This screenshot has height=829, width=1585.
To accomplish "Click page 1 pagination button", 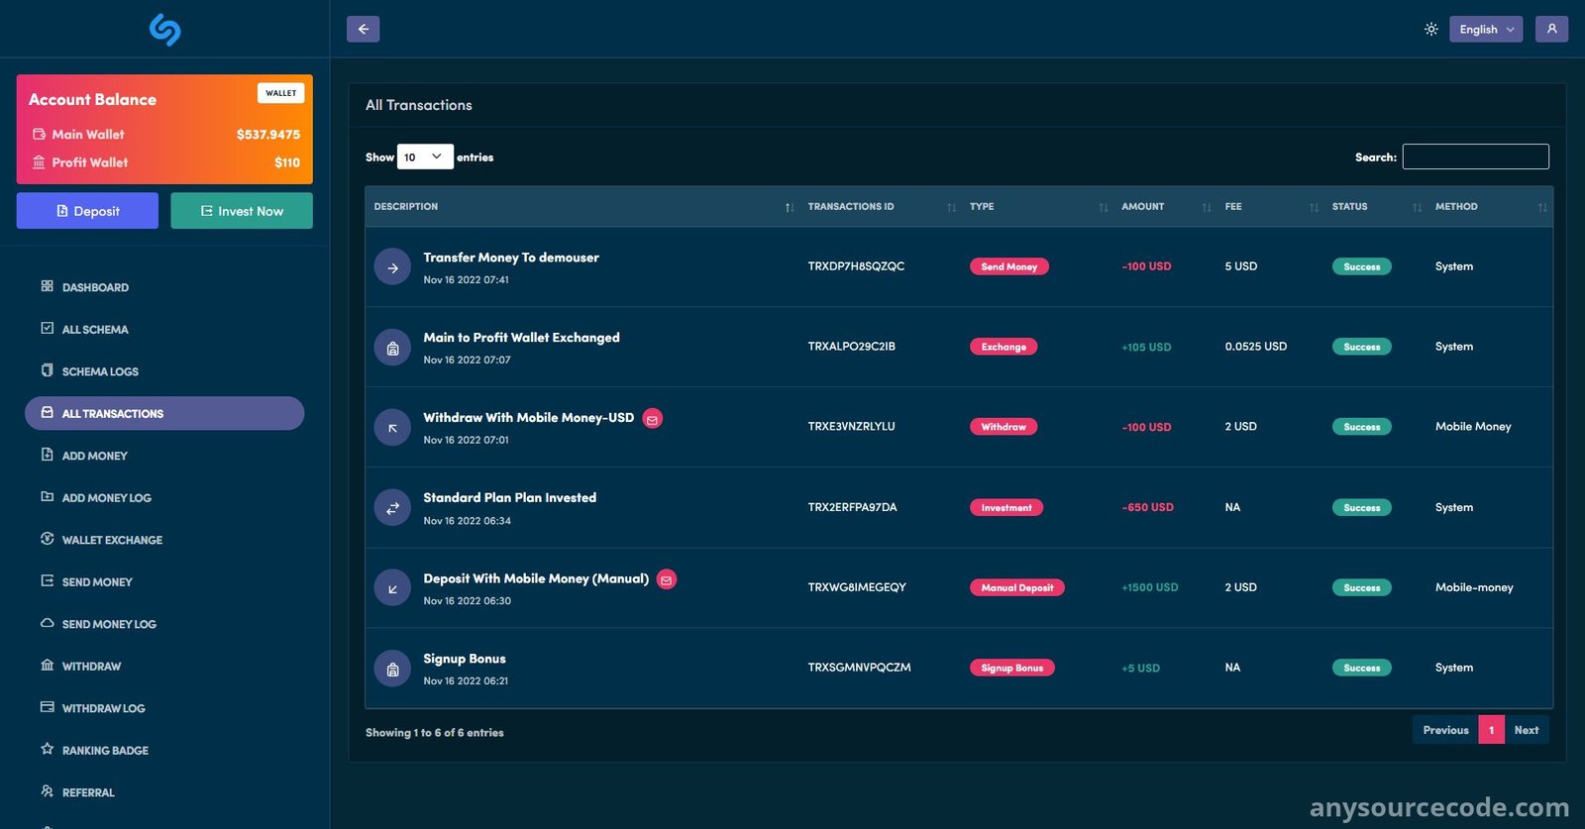I will click(1491, 730).
